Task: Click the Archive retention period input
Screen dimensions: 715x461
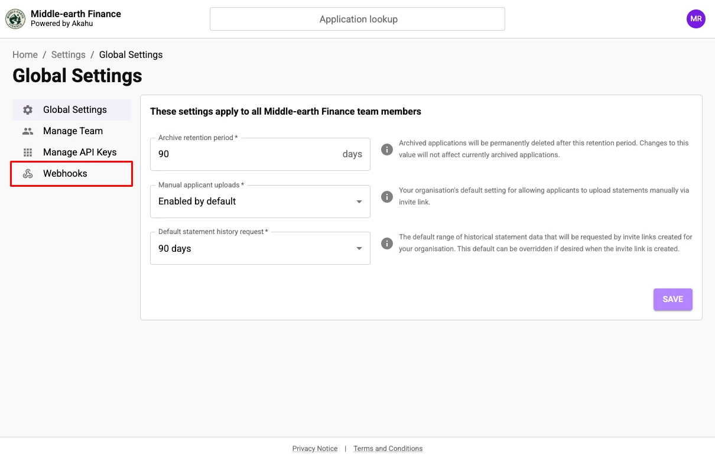Action: coord(260,154)
